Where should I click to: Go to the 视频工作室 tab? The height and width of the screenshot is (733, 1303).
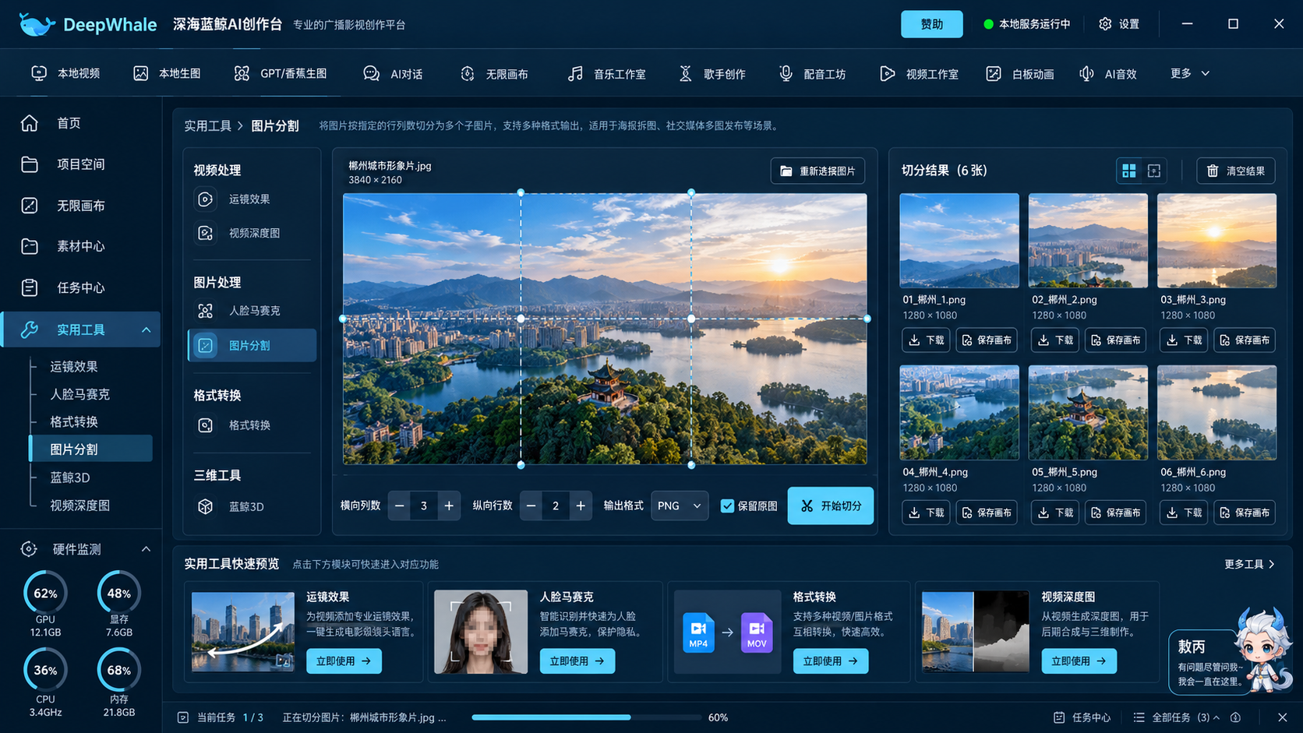(x=920, y=74)
